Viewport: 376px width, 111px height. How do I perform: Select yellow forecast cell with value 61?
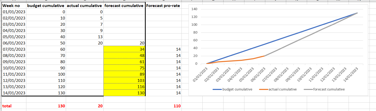(x=124, y=62)
